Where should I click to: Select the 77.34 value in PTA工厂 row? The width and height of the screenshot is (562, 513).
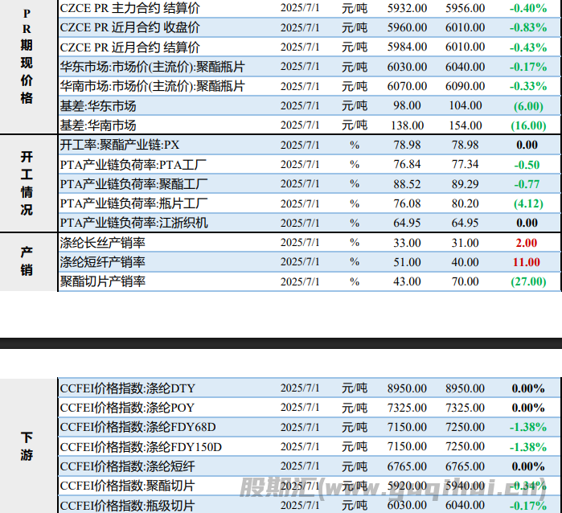coord(465,164)
